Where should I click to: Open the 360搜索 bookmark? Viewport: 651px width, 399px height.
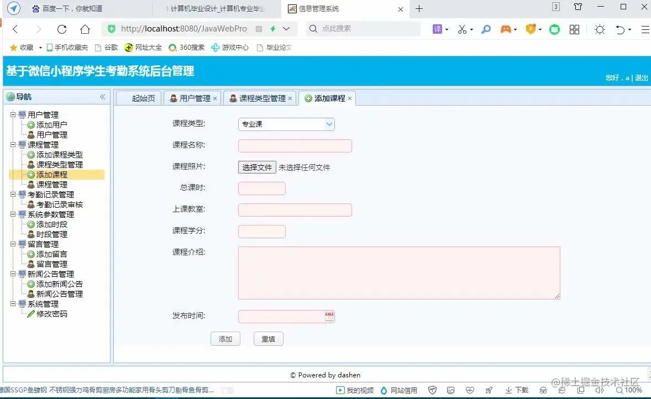tap(186, 48)
